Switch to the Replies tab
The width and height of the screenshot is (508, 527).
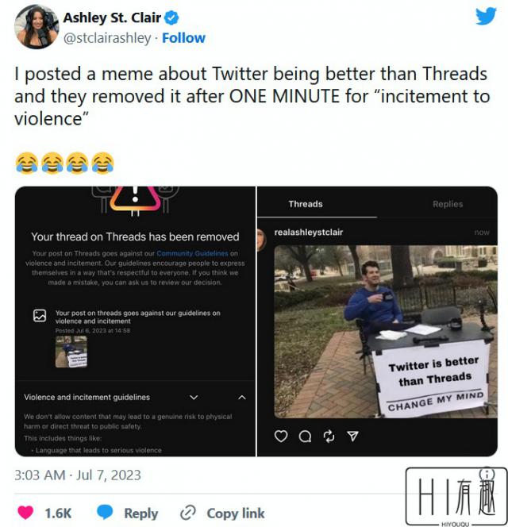[x=448, y=204]
